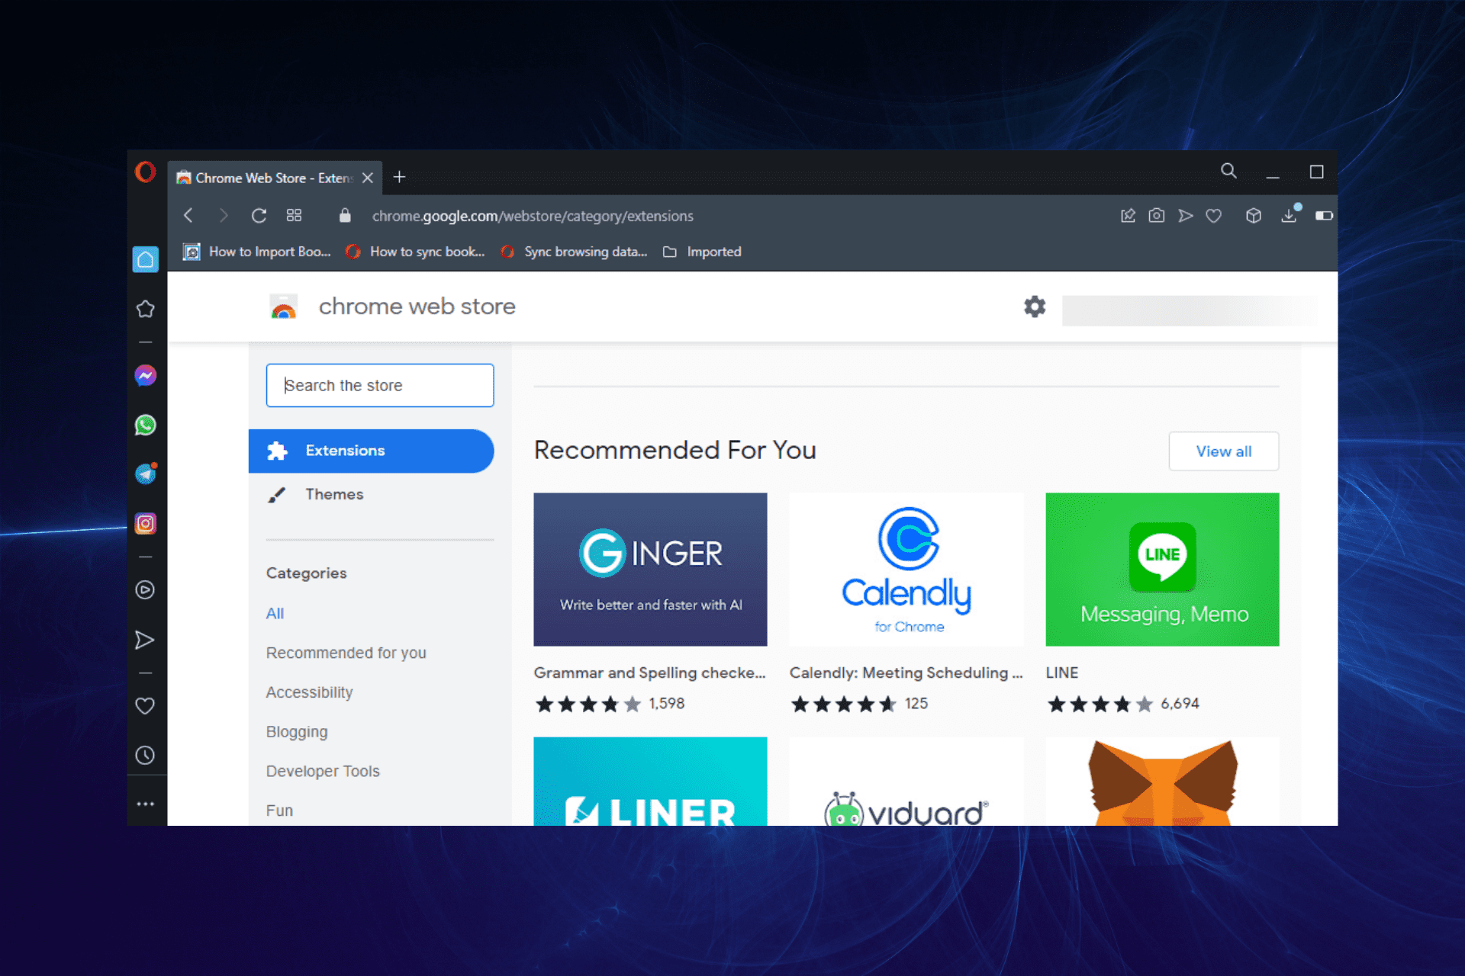Save page to bookmarks with the heart icon
Image resolution: width=1465 pixels, height=976 pixels.
pos(1214,216)
